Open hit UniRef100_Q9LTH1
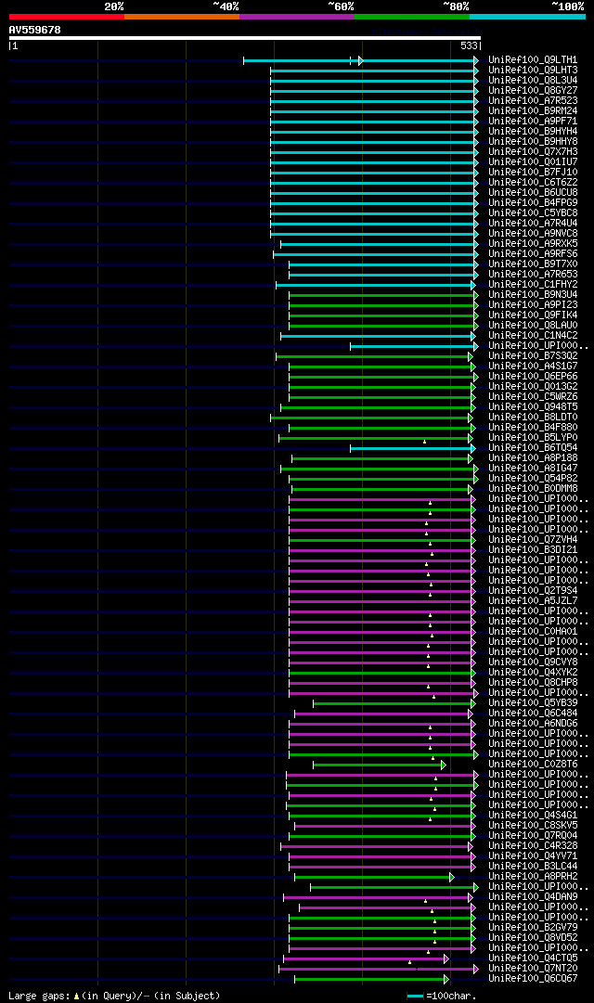This screenshot has height=1003, width=594. point(533,60)
